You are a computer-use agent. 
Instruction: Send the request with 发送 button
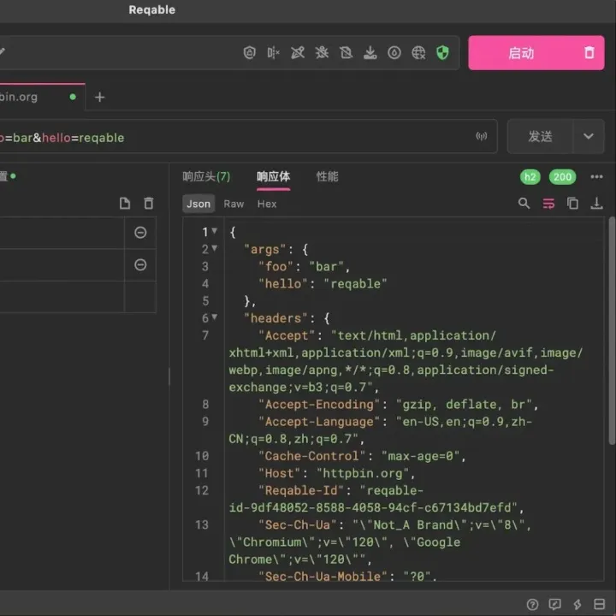point(540,136)
